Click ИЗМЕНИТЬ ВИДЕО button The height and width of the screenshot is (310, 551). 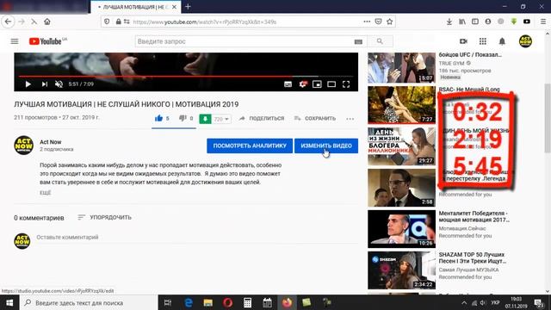[x=326, y=146]
